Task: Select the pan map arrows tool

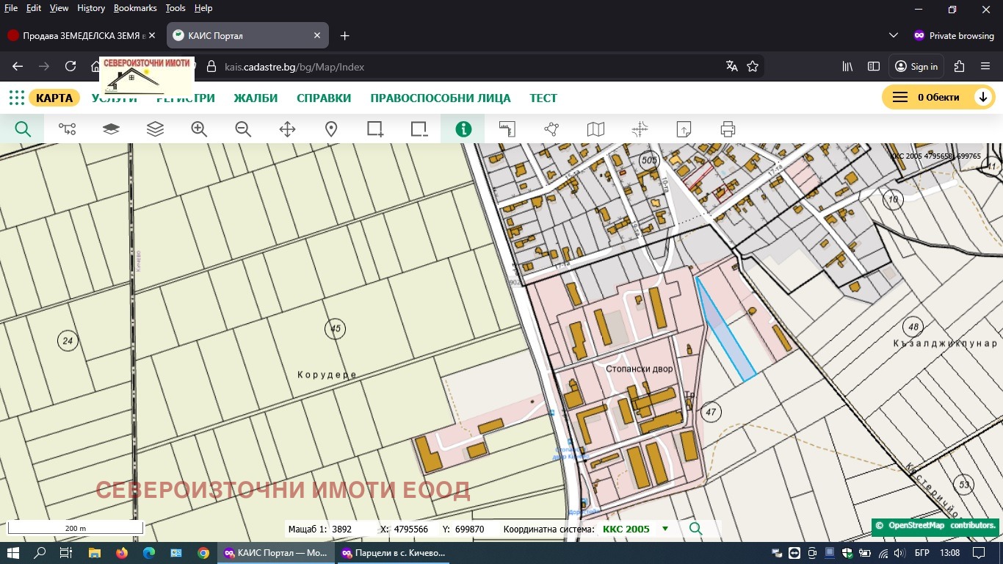Action: click(287, 129)
